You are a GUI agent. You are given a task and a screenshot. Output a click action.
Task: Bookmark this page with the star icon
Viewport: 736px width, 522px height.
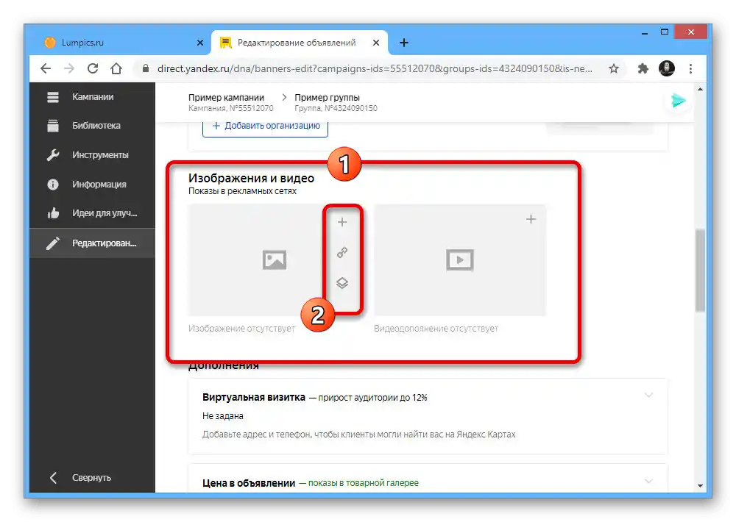coord(614,68)
